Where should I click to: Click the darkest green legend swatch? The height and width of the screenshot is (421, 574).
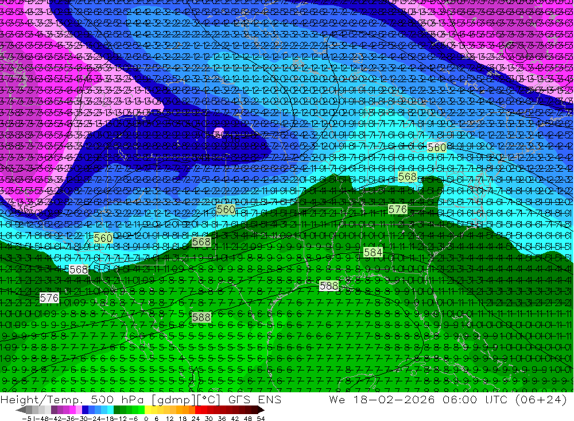pyautogui.click(x=117, y=410)
